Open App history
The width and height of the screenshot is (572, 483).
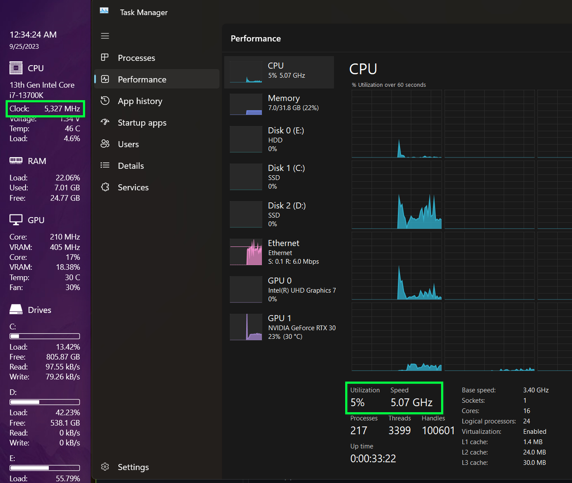point(140,101)
